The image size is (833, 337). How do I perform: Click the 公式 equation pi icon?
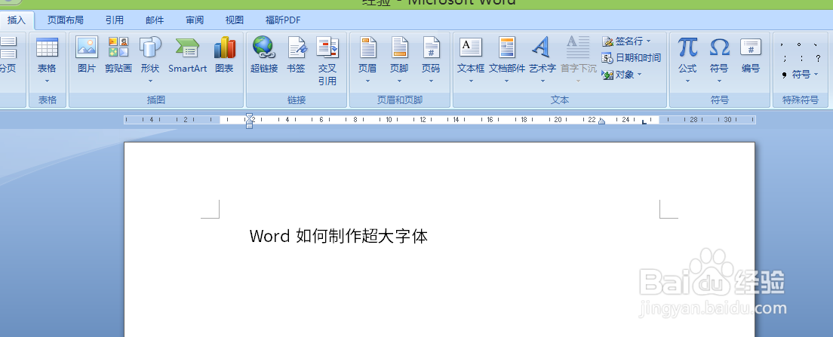(x=687, y=47)
